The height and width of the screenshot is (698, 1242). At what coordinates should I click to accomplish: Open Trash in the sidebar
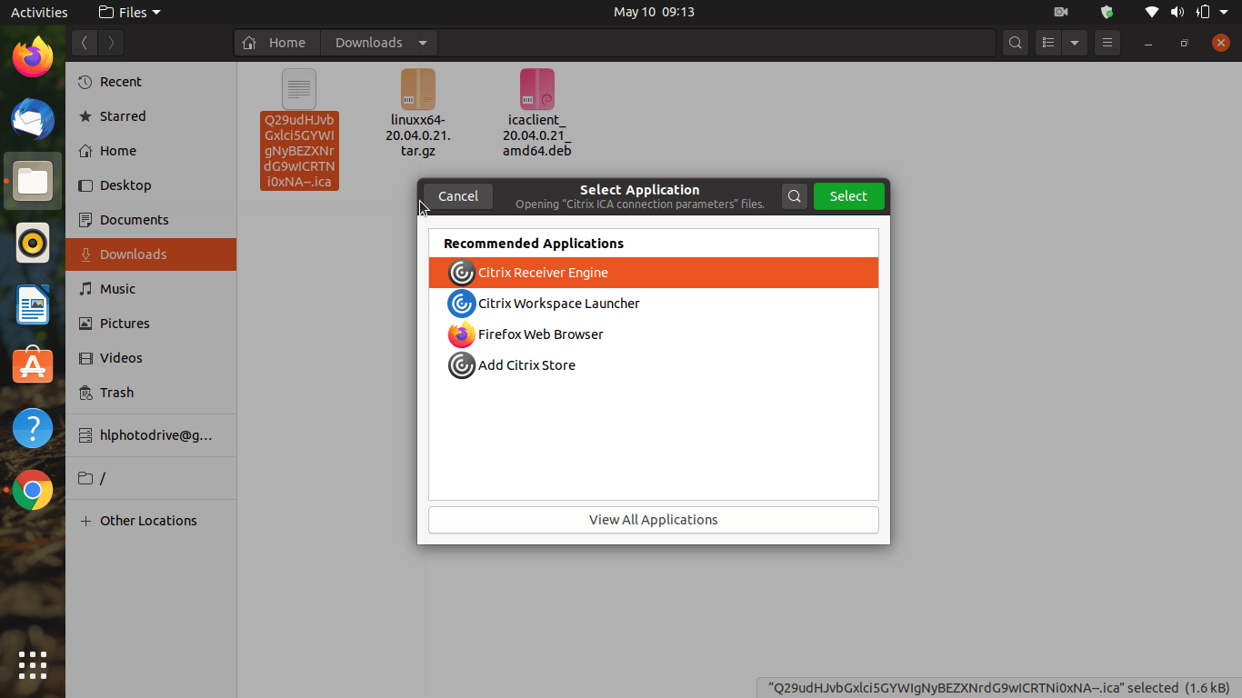point(151,393)
